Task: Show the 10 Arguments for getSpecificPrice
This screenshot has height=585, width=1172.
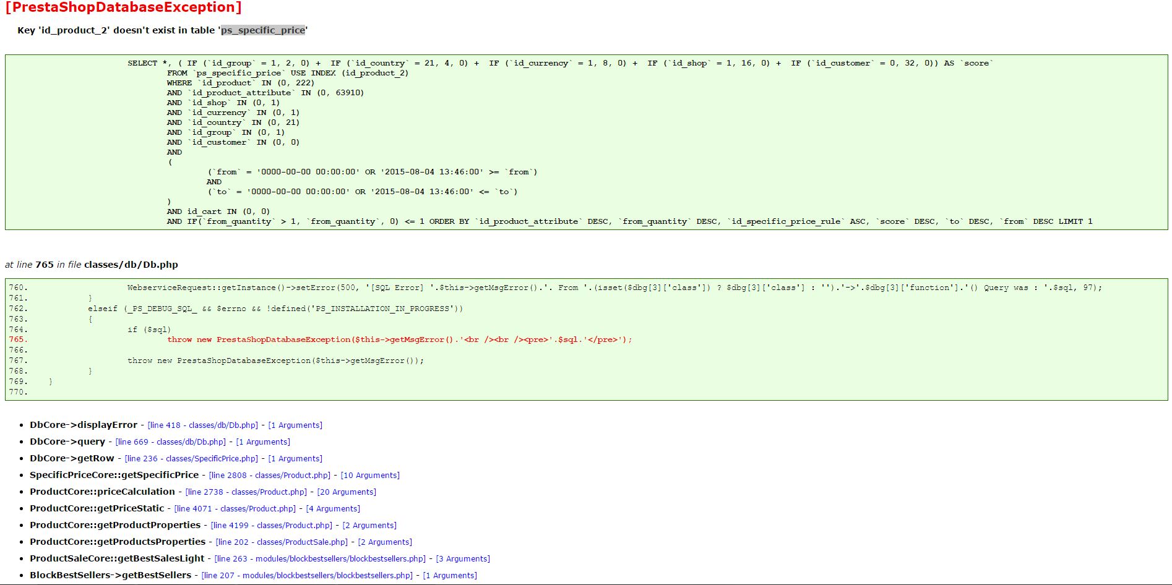Action: (371, 475)
